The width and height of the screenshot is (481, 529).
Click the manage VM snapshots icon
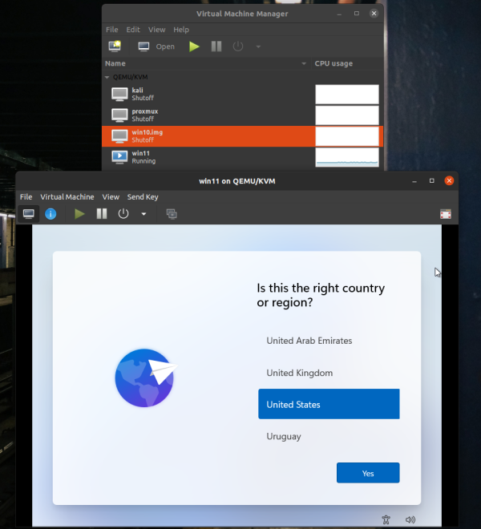(172, 214)
